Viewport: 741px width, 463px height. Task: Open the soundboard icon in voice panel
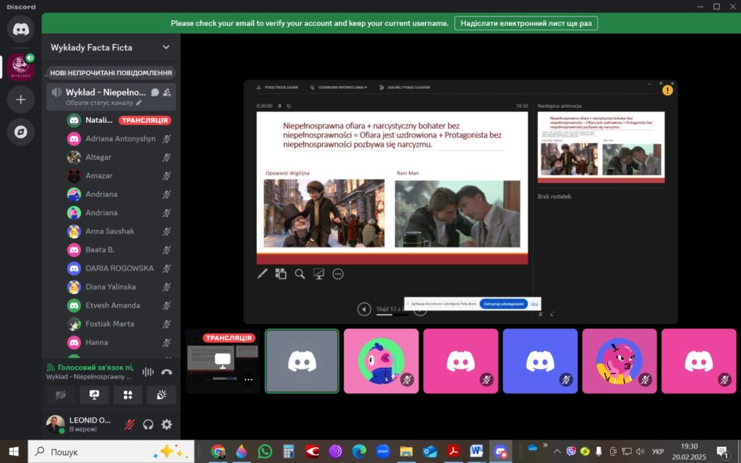161,394
